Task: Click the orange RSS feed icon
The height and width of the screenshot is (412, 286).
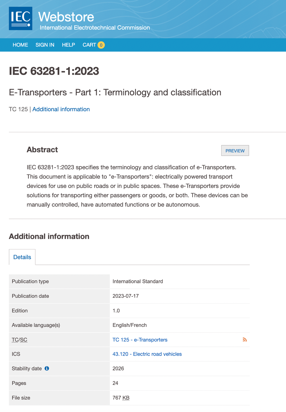Action: [x=245, y=340]
